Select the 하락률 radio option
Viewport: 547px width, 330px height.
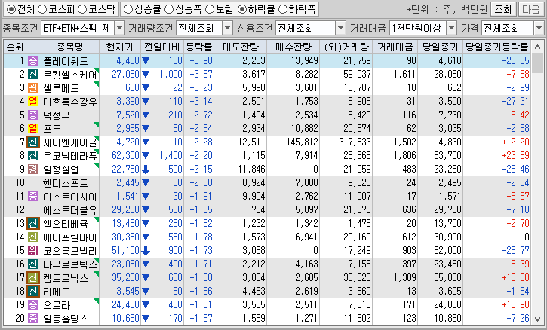(x=241, y=9)
